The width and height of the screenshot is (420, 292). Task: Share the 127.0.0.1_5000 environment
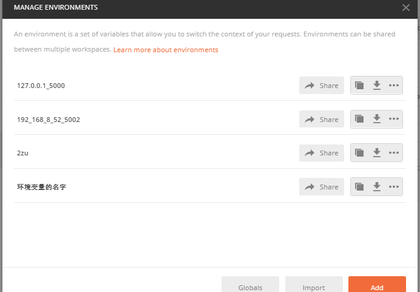[x=322, y=86]
